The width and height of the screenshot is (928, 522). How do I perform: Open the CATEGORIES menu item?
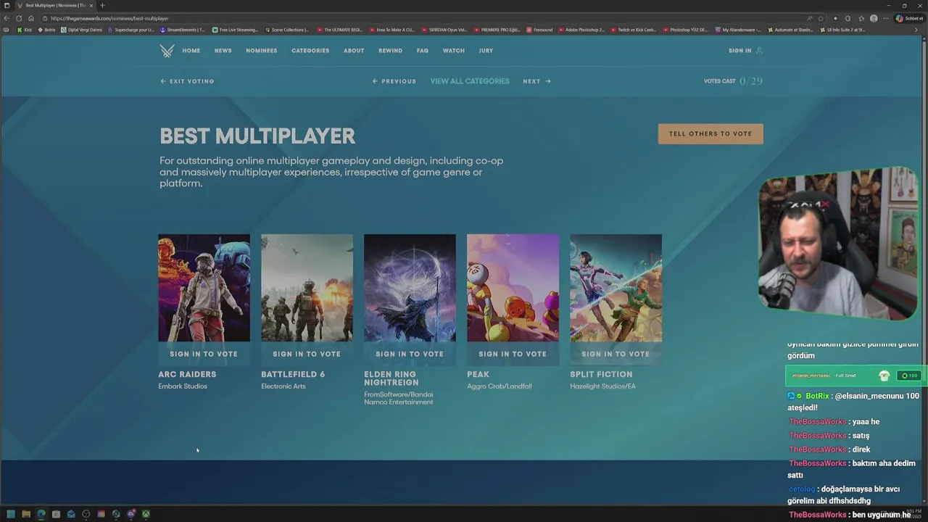tap(310, 51)
